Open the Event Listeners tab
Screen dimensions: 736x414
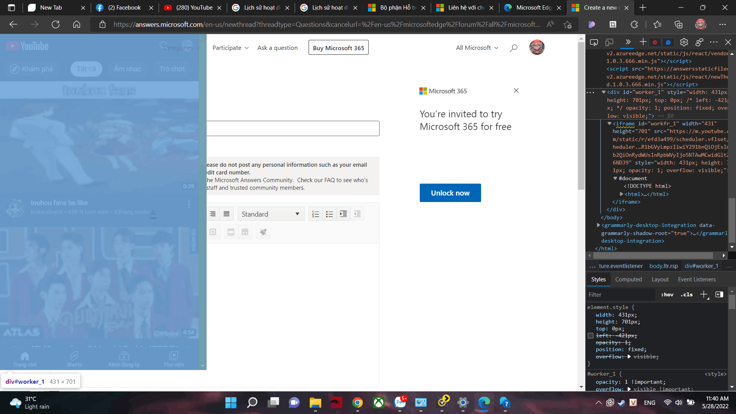click(697, 279)
